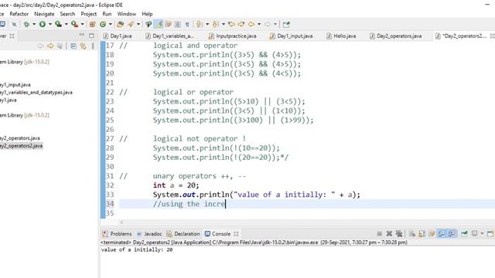
Task: Click the Previous Annotation icon
Action: (216, 24)
